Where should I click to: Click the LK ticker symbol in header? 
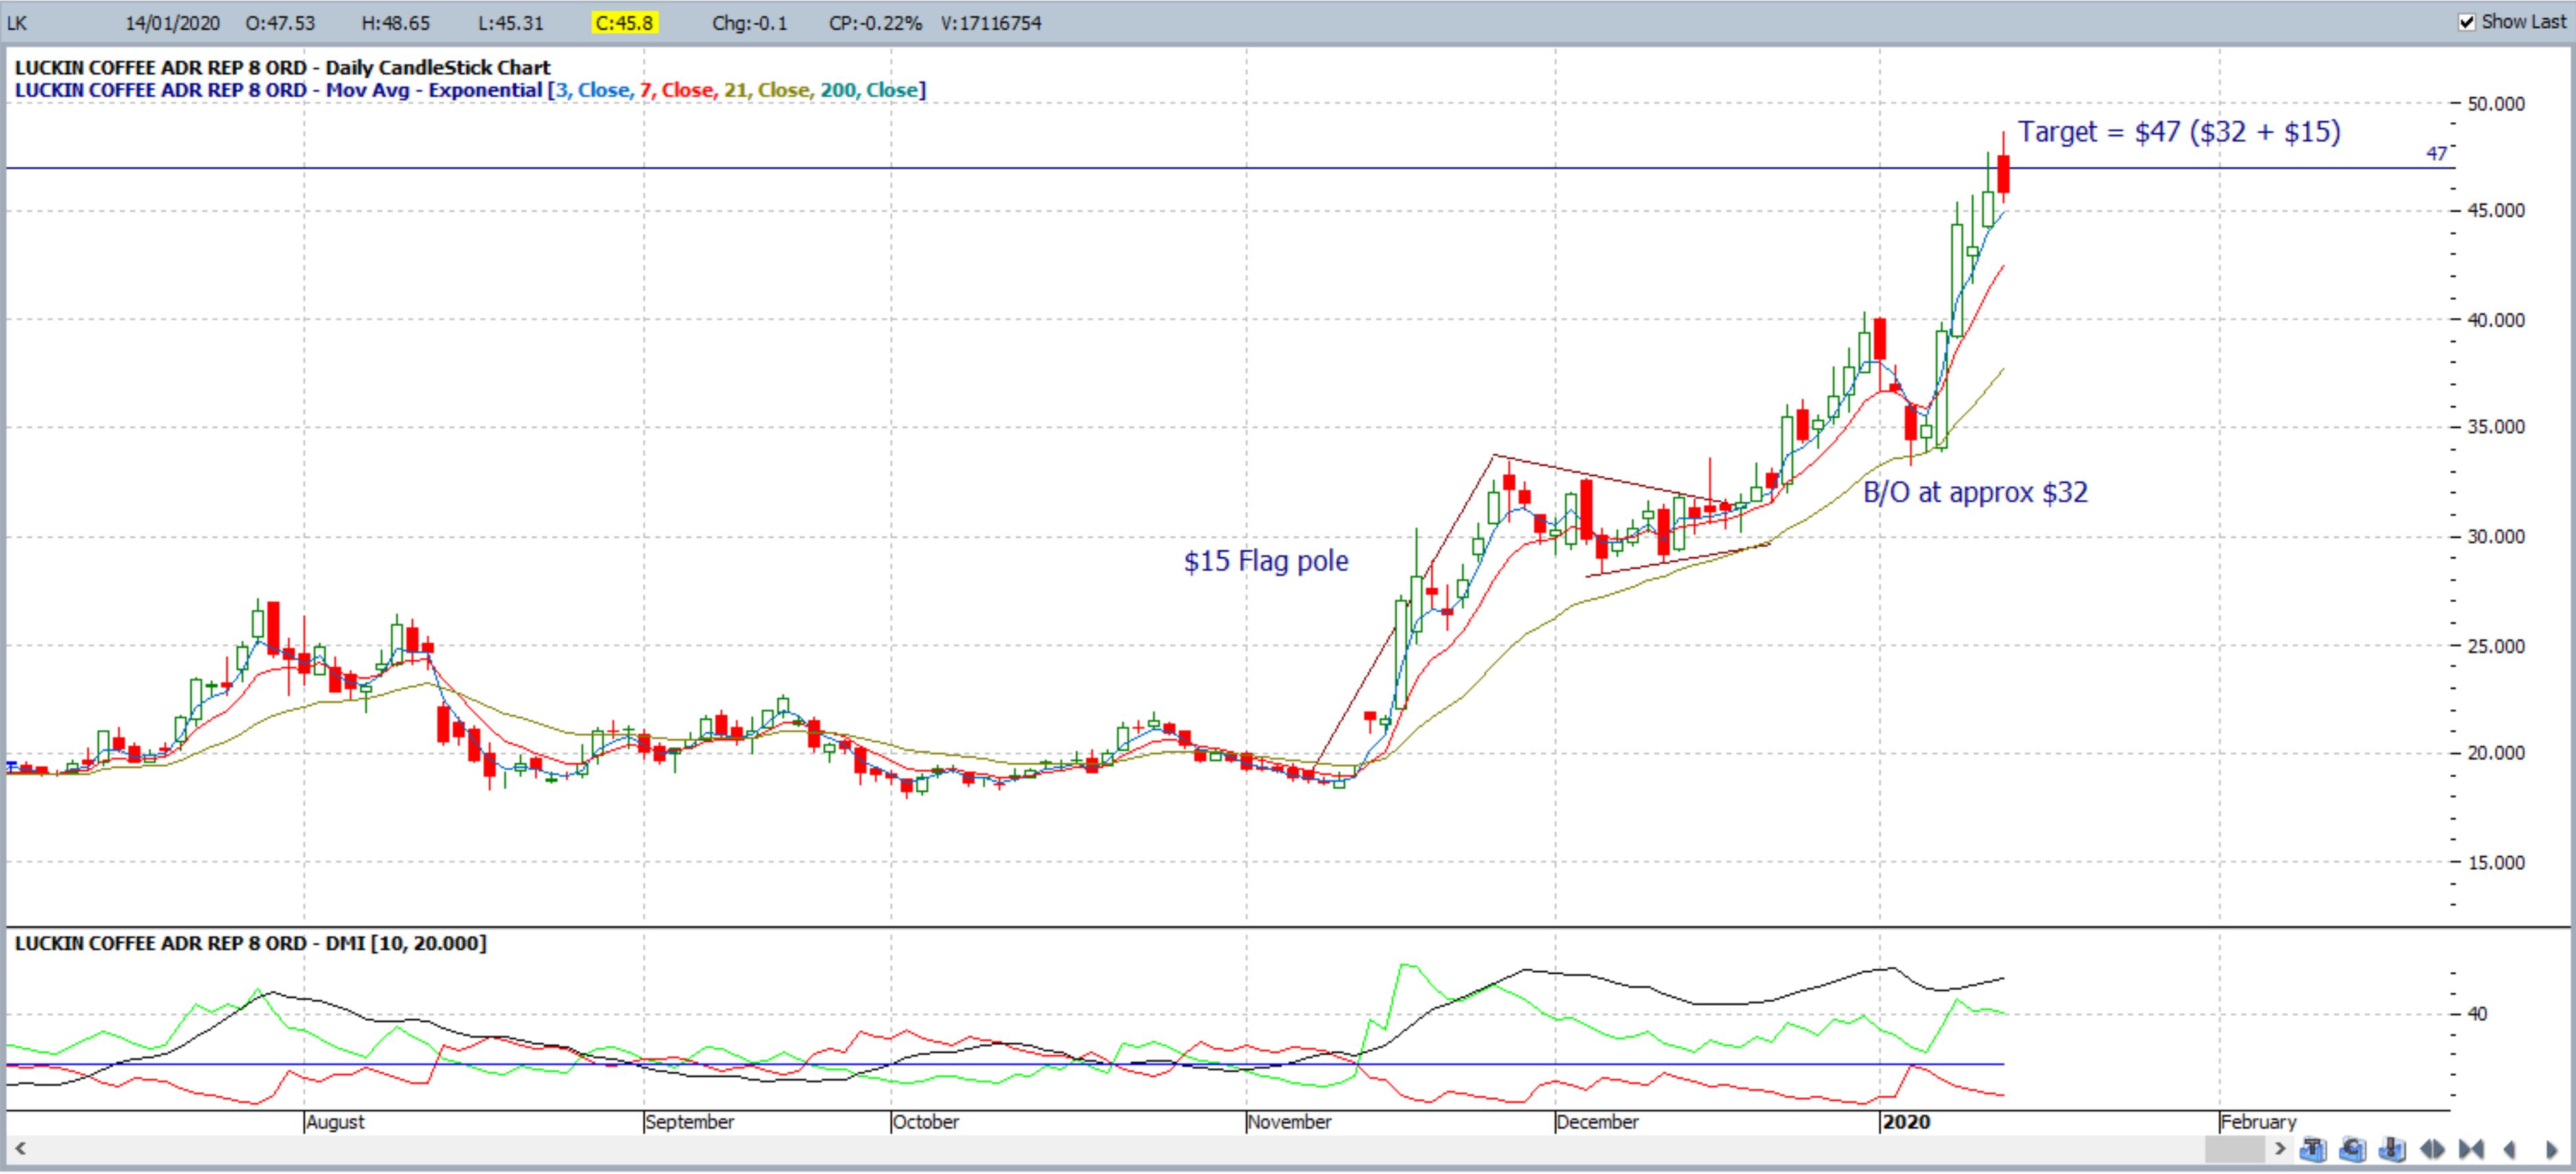(x=17, y=23)
